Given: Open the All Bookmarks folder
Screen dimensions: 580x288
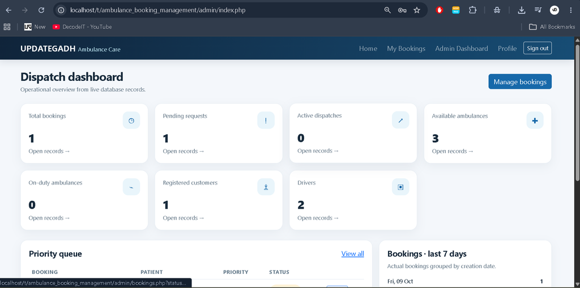Looking at the screenshot, I should coord(552,27).
